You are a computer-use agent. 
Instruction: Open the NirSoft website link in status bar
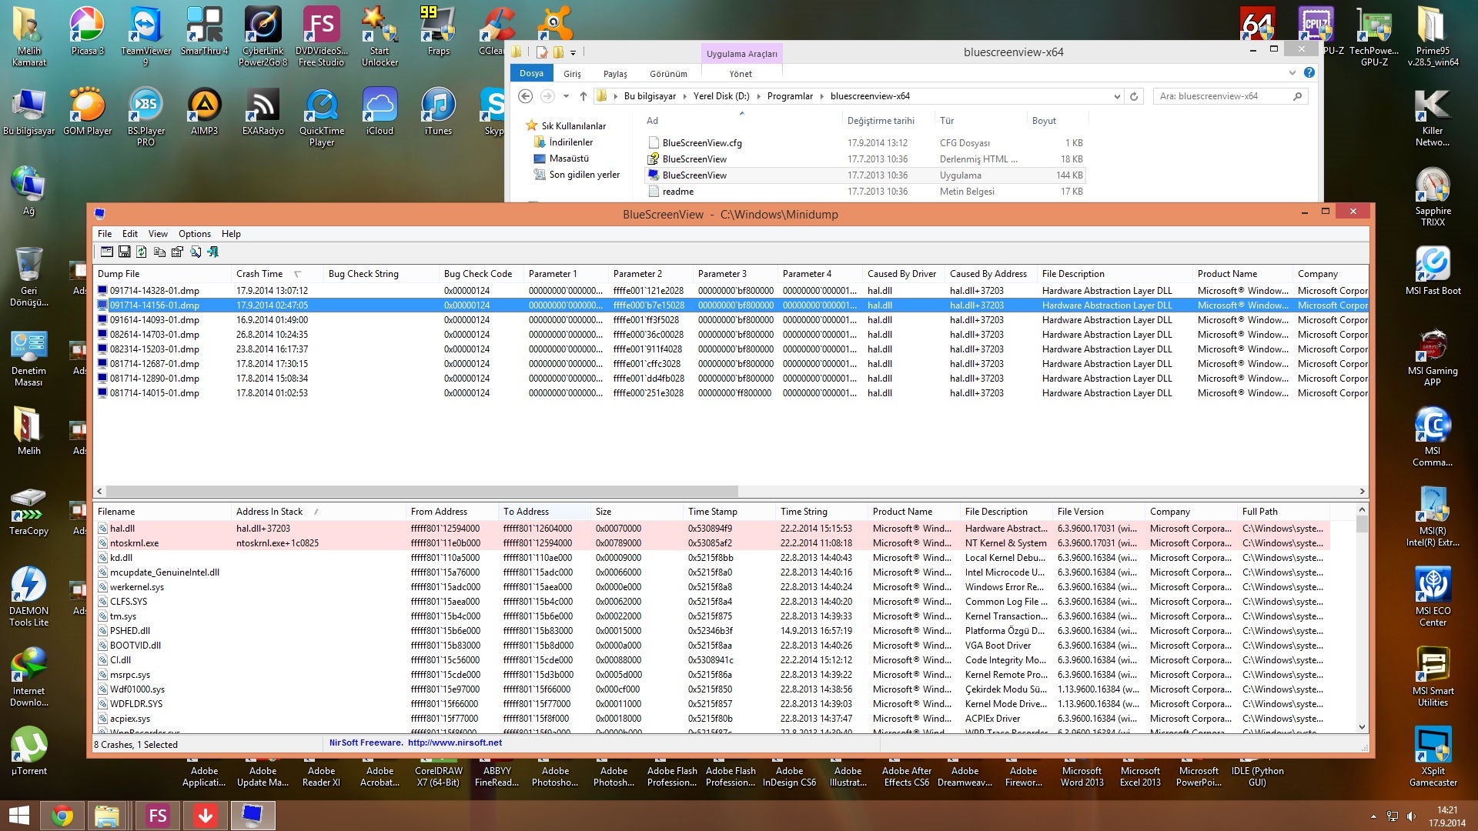click(454, 743)
